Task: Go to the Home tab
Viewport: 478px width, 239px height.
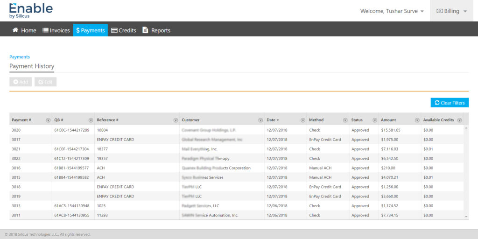Action: tap(24, 30)
